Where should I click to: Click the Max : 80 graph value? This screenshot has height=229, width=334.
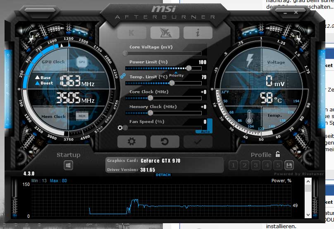tap(58, 181)
